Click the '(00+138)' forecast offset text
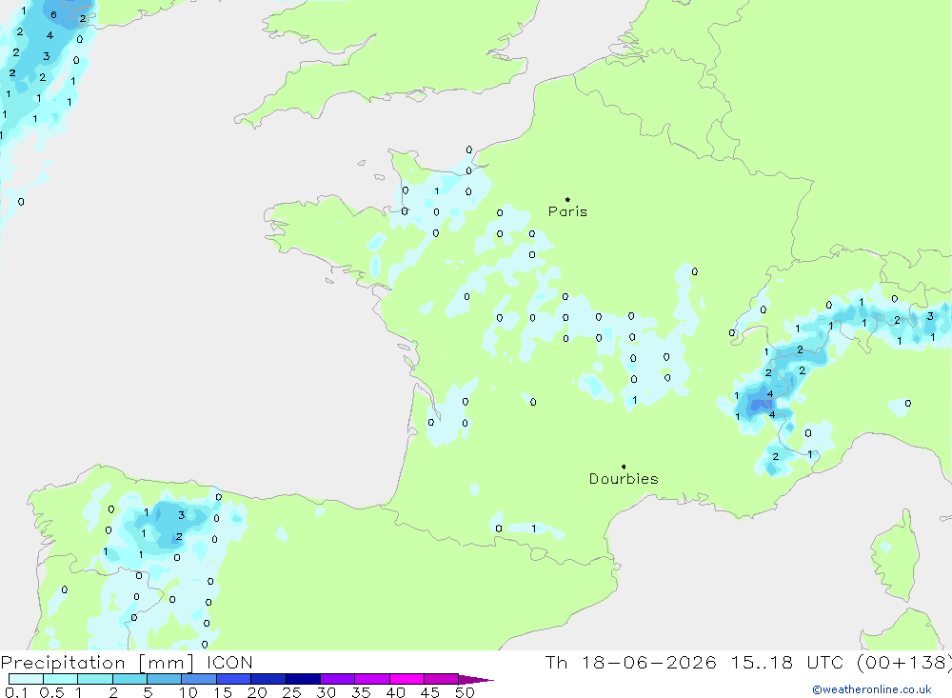The image size is (952, 698). (x=903, y=662)
